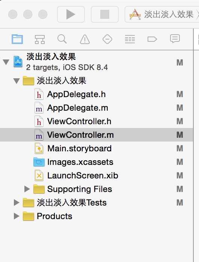199x262 pixels.
Task: Select Main.storyboard file
Action: [x=79, y=149]
